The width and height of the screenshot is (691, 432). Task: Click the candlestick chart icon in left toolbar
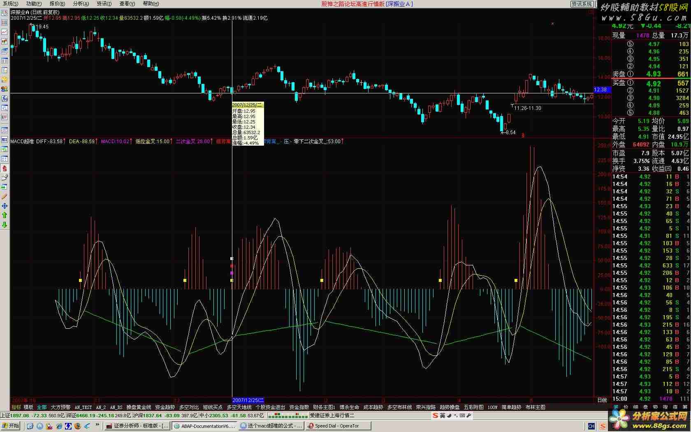tap(5, 41)
